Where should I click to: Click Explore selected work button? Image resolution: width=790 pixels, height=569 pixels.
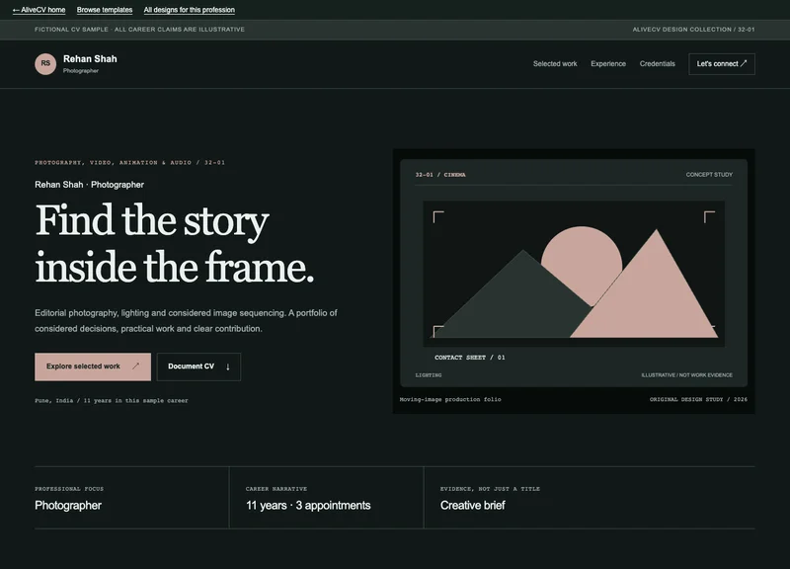pyautogui.click(x=93, y=366)
